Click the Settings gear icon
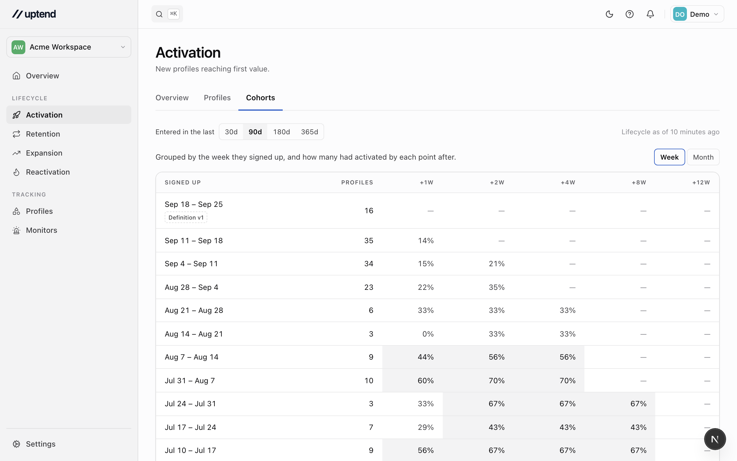 coord(16,444)
